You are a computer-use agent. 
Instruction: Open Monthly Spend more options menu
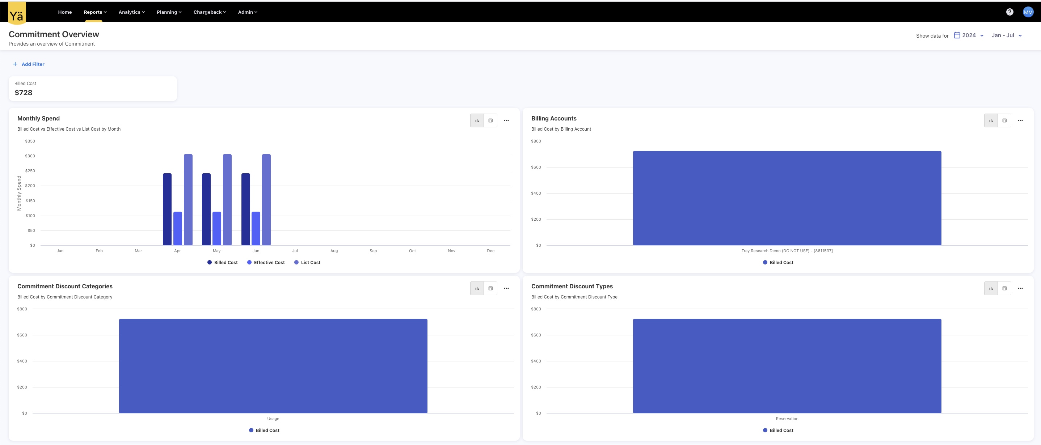[x=506, y=120]
